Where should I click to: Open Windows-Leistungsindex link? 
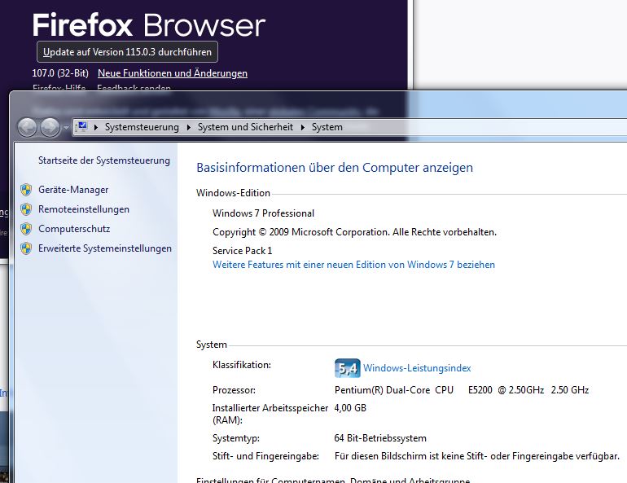(x=417, y=368)
